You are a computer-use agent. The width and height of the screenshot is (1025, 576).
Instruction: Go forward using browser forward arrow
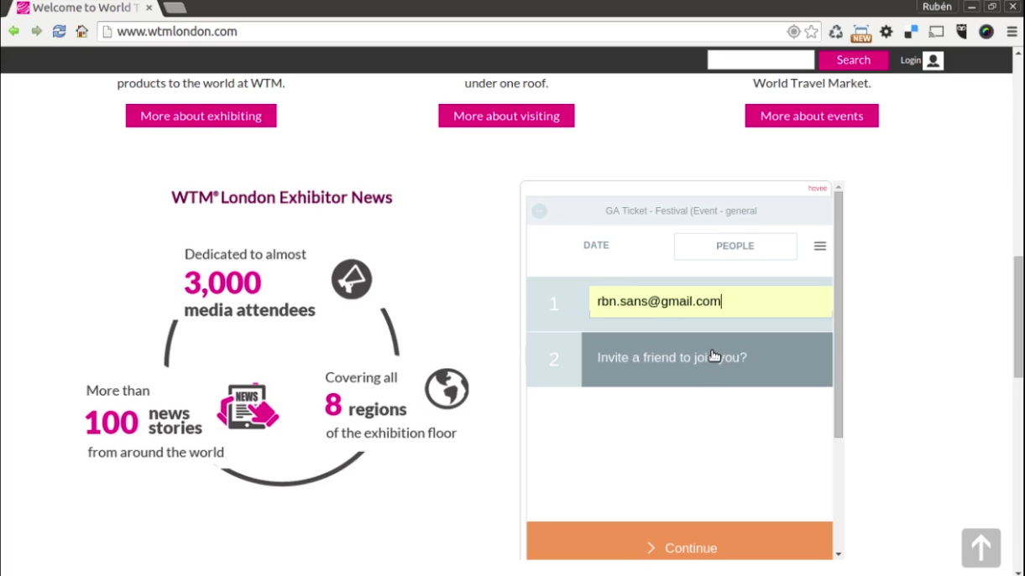click(x=37, y=32)
